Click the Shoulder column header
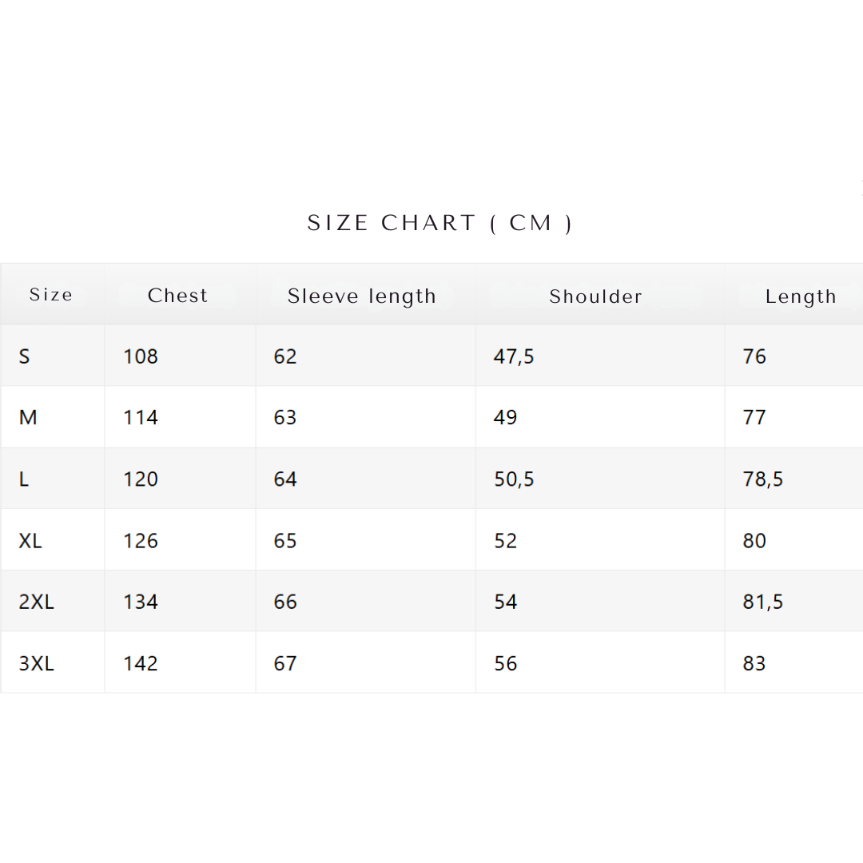This screenshot has height=863, width=863. coord(595,296)
